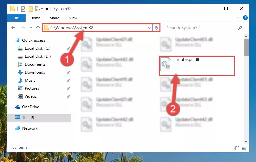Open the recent locations dropdown arrow

[31, 28]
